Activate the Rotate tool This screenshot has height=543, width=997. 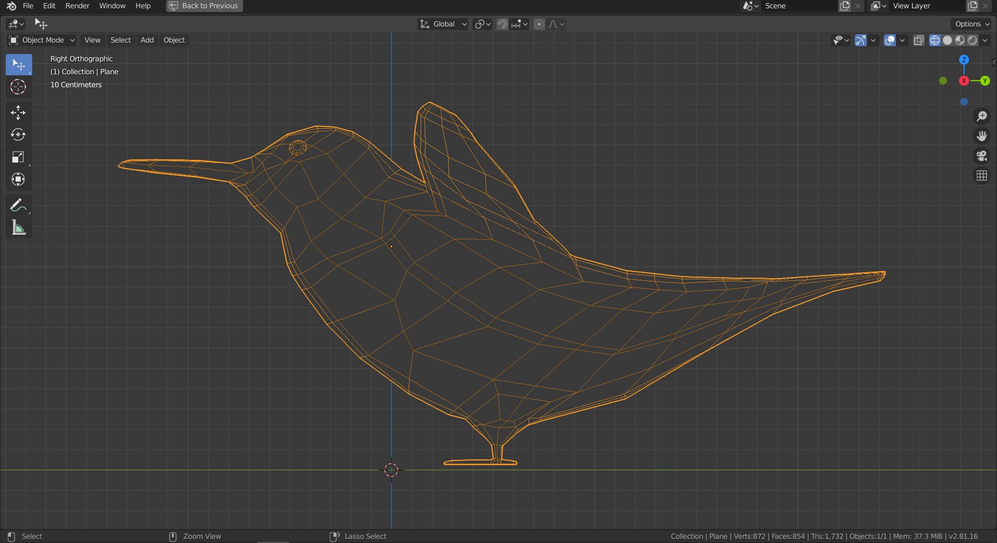19,135
